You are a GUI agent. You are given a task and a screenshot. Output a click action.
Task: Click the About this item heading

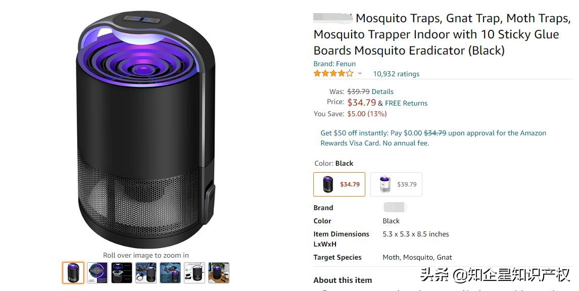(x=343, y=280)
